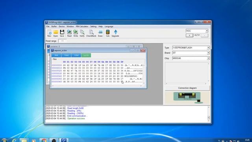Click the 'Operation success' log line
The width and height of the screenshot is (252, 142).
tap(76, 118)
